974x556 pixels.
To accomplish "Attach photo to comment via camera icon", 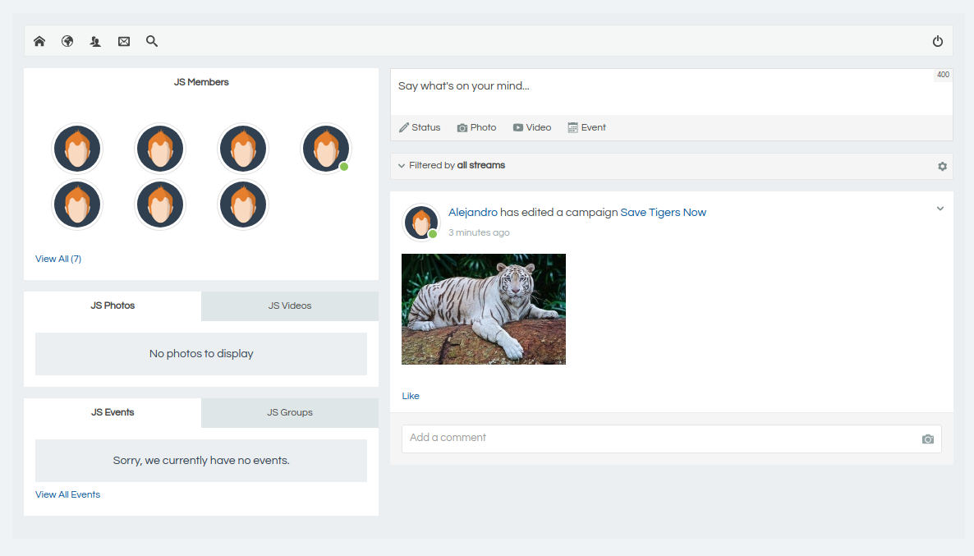I will click(928, 439).
